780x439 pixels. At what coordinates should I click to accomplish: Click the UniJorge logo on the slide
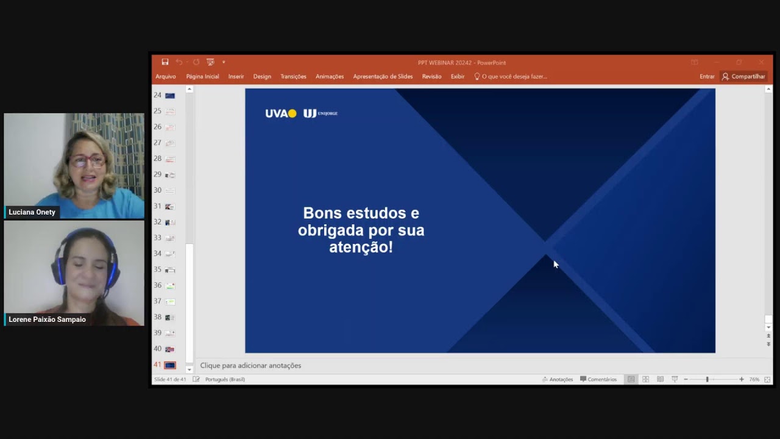(321, 113)
